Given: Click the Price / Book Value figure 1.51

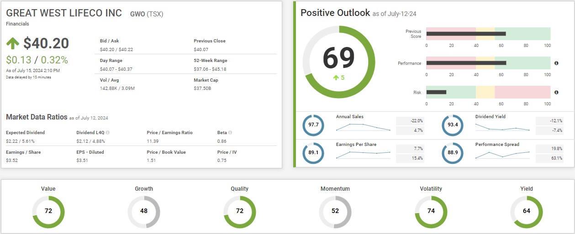Looking at the screenshot, I should pos(152,161).
